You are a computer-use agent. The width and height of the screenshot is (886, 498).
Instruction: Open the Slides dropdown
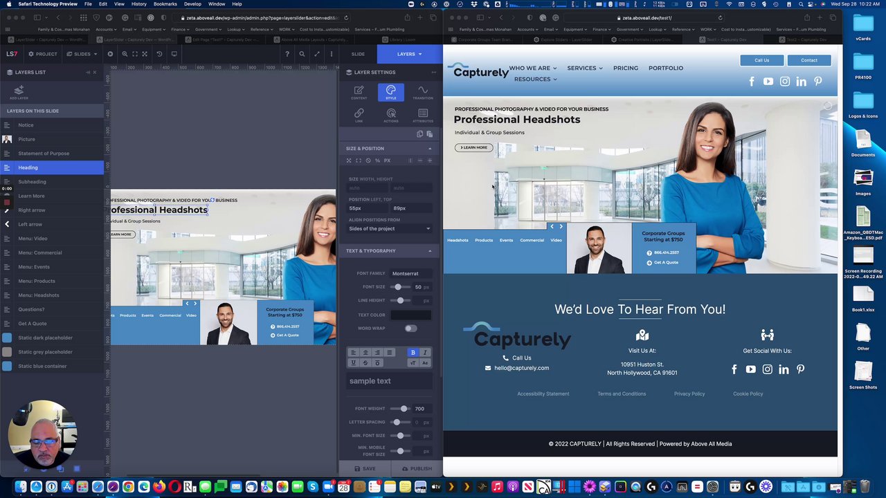tap(82, 54)
